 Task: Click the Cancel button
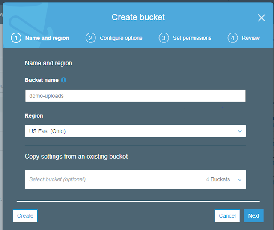pos(227,215)
